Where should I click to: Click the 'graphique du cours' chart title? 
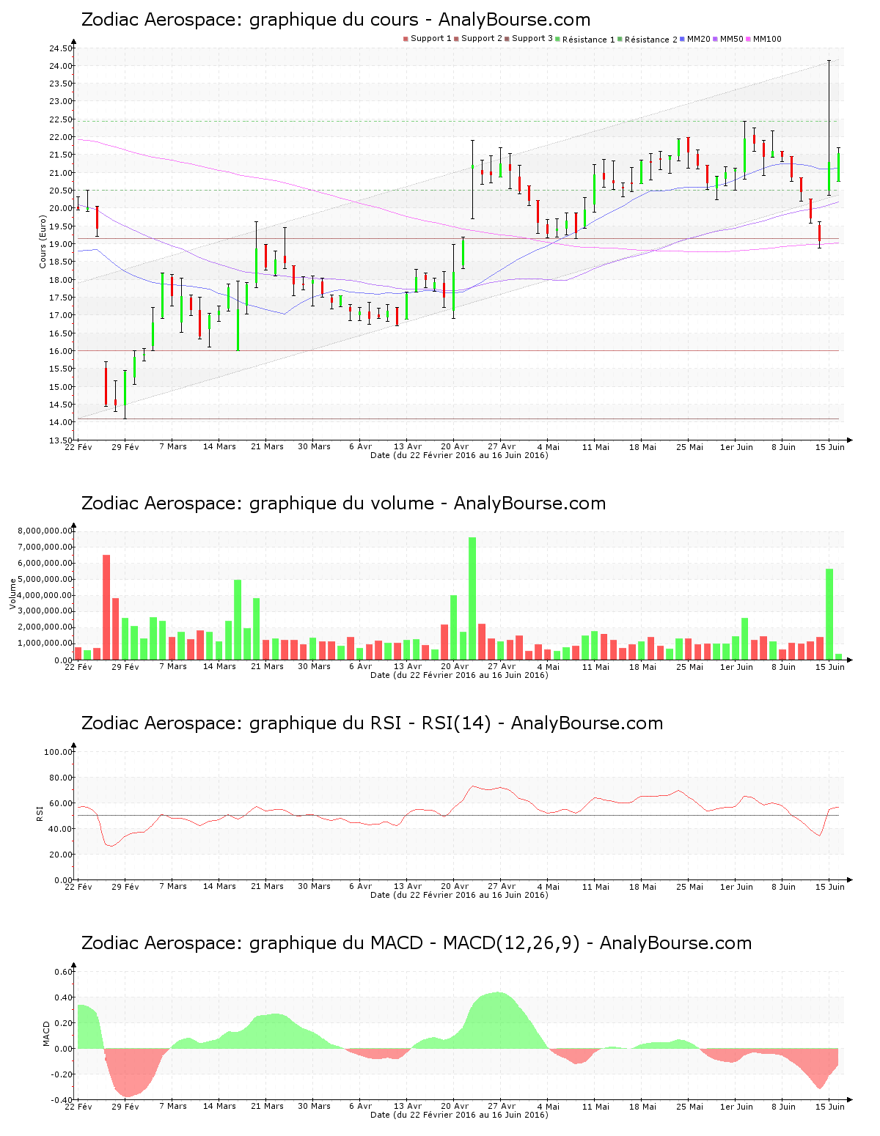336,20
